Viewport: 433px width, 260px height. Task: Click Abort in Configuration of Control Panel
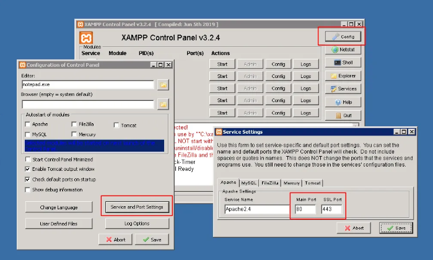[115, 240]
